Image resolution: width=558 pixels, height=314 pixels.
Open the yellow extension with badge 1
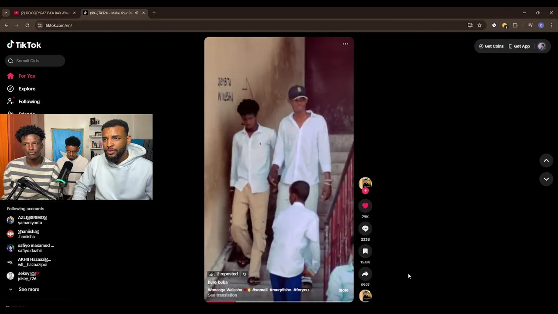point(504,25)
